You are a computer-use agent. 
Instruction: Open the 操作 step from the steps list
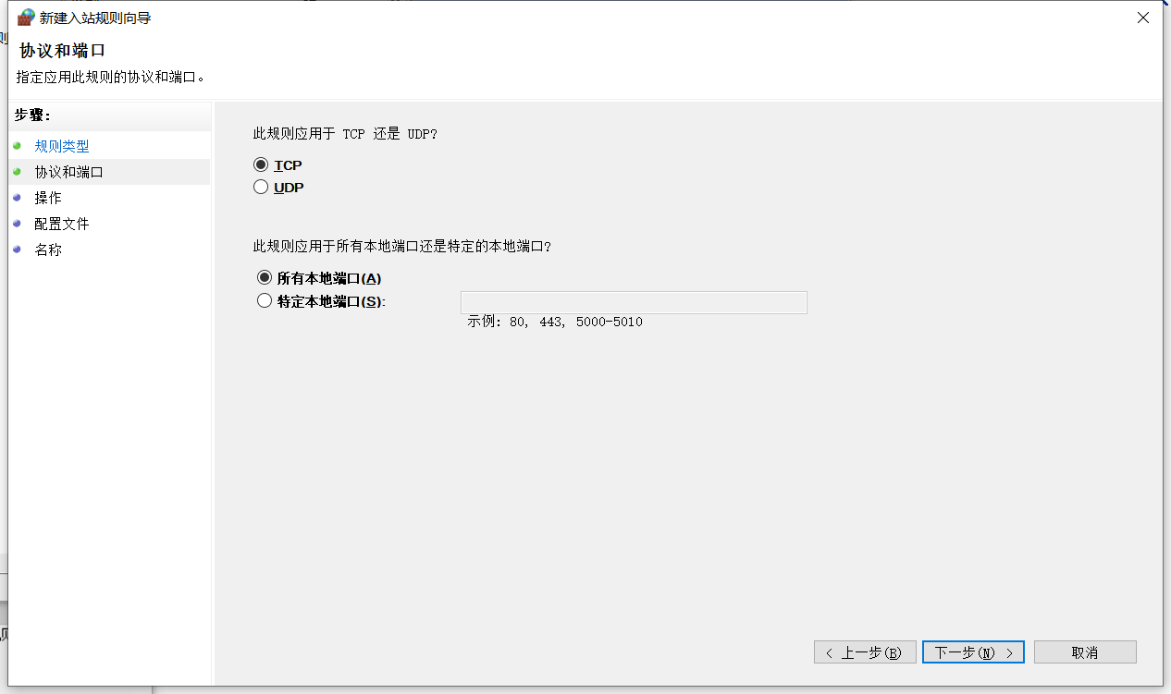(x=49, y=197)
